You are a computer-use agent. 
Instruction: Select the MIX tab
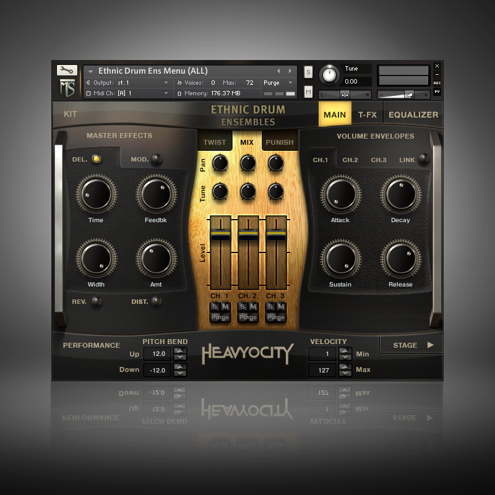point(247,142)
